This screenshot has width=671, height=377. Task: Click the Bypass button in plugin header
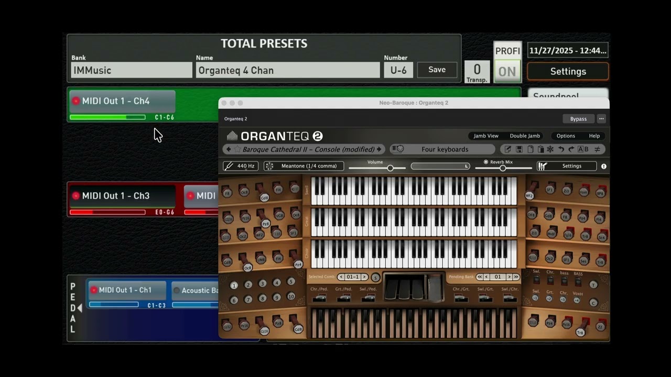[579, 119]
